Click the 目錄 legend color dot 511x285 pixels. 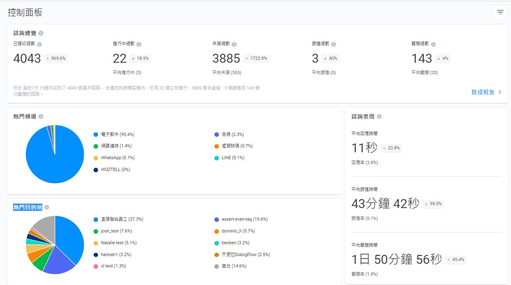[x=216, y=134]
